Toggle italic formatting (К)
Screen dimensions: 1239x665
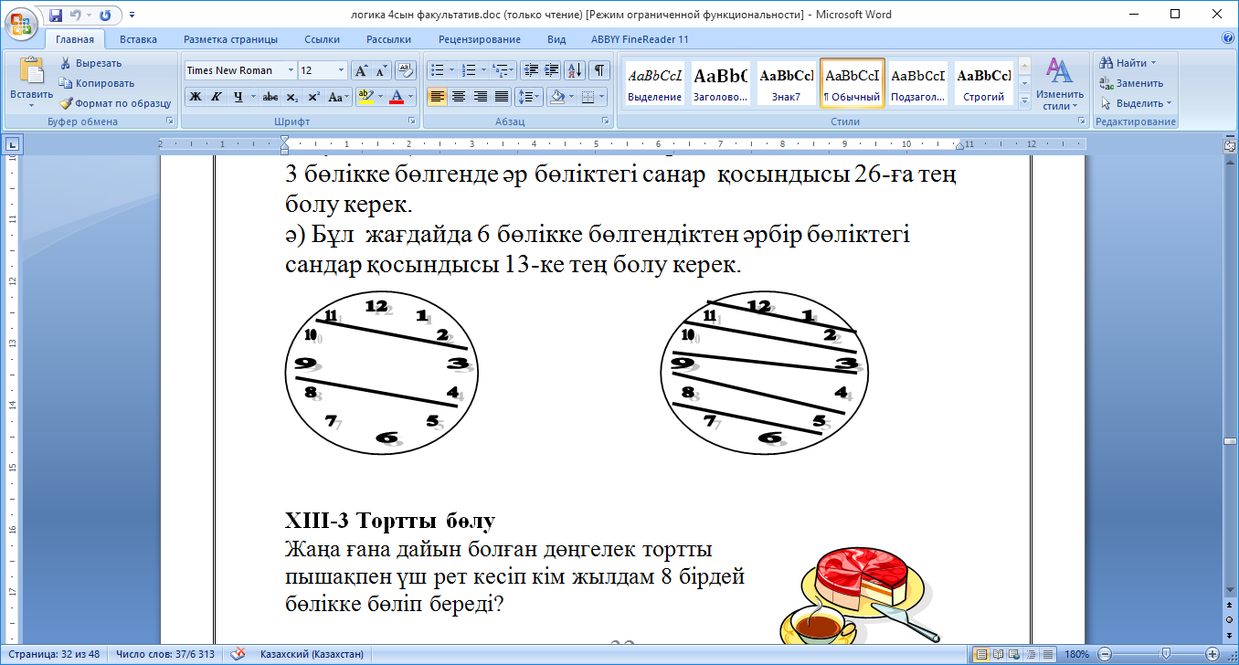[217, 97]
